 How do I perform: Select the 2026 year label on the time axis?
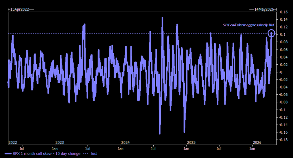257,143
